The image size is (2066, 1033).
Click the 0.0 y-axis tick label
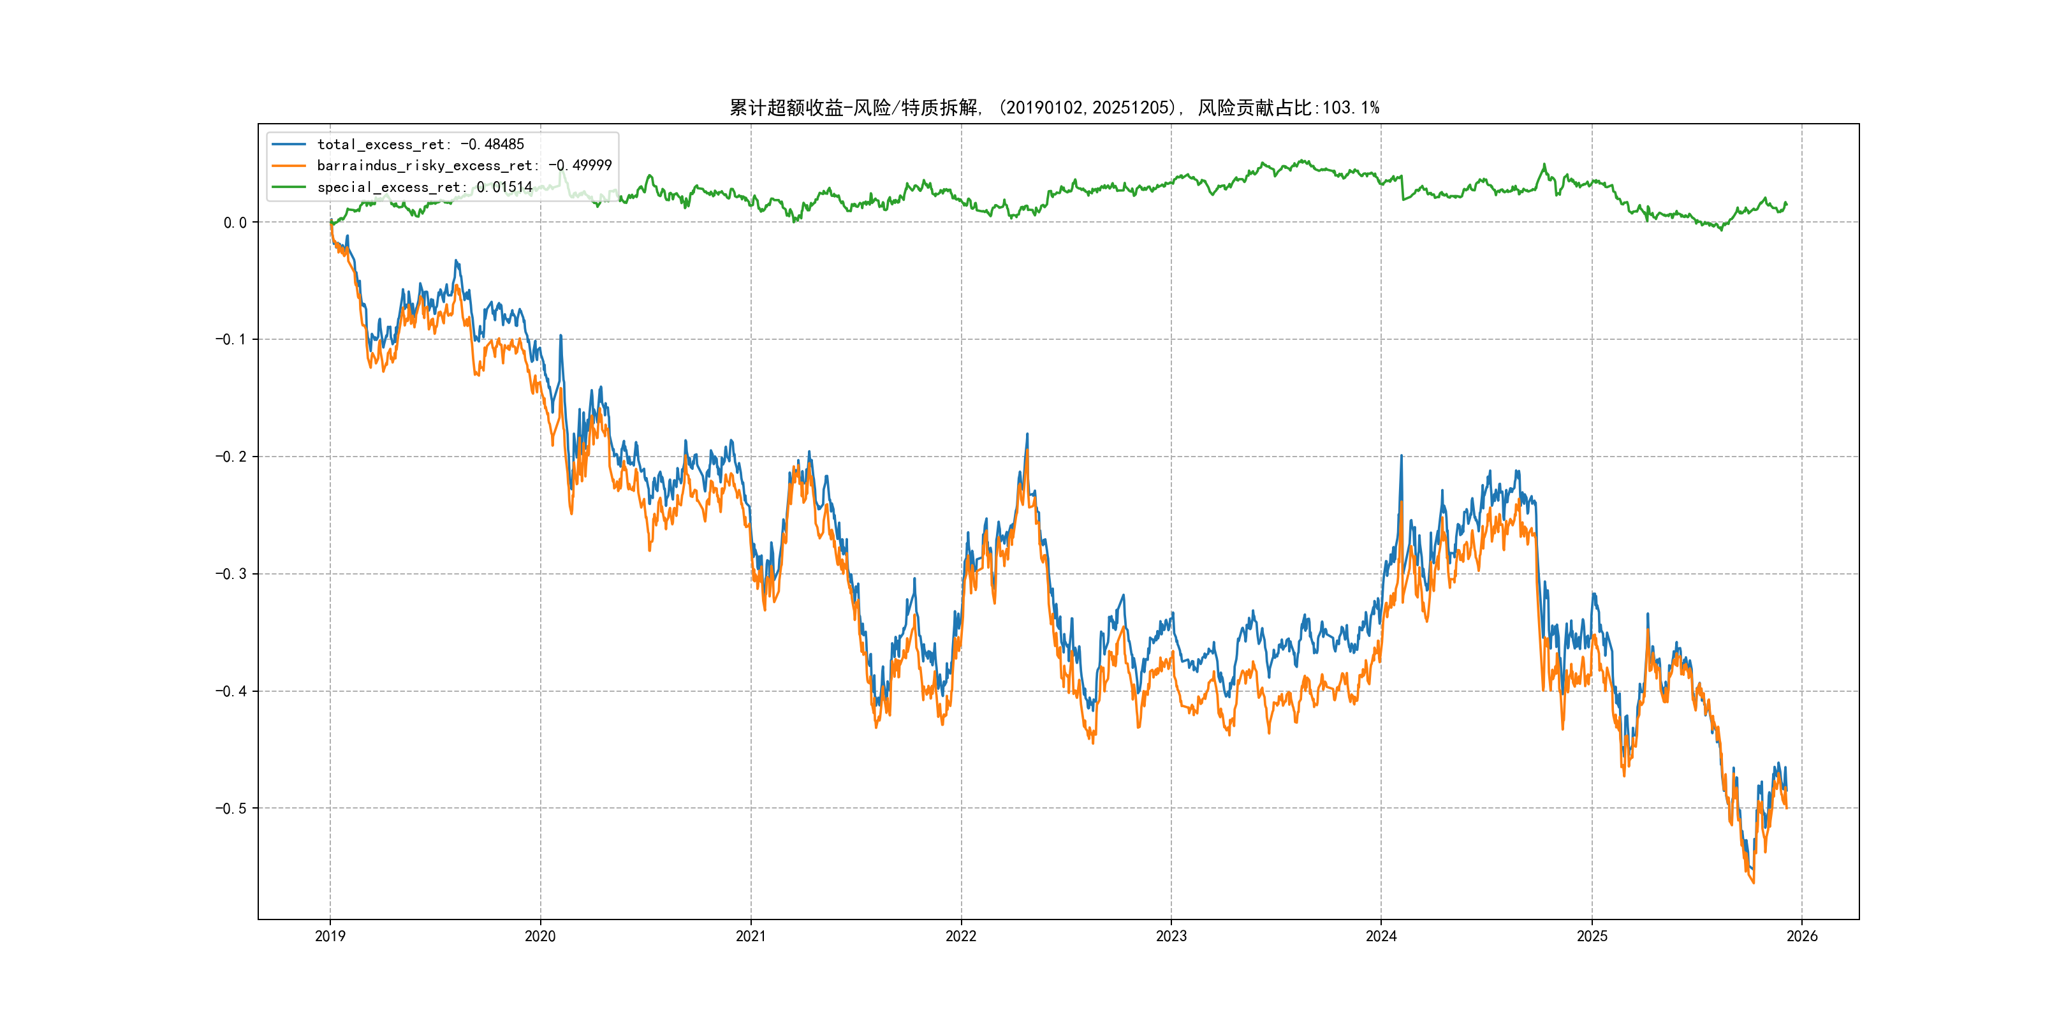(x=235, y=223)
